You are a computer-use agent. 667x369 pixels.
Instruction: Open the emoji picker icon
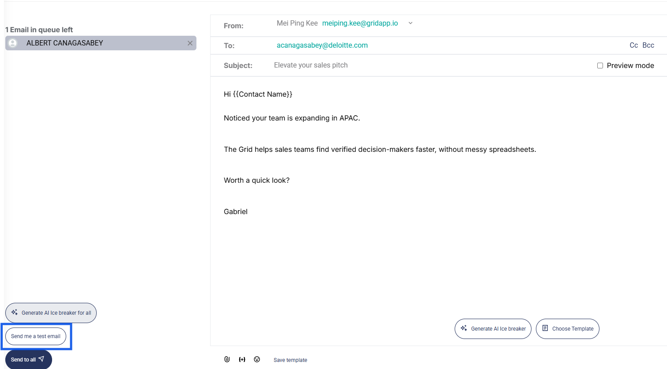pyautogui.click(x=257, y=359)
